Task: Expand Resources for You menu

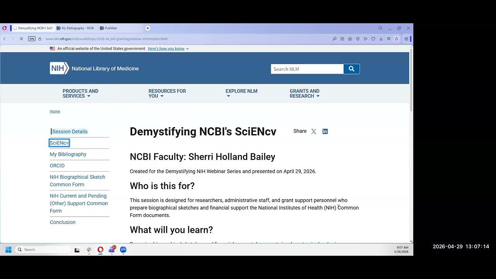Action: click(x=167, y=93)
